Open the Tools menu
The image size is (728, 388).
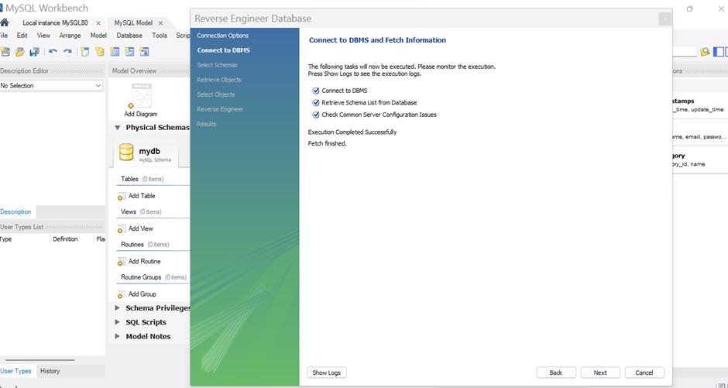click(x=160, y=36)
